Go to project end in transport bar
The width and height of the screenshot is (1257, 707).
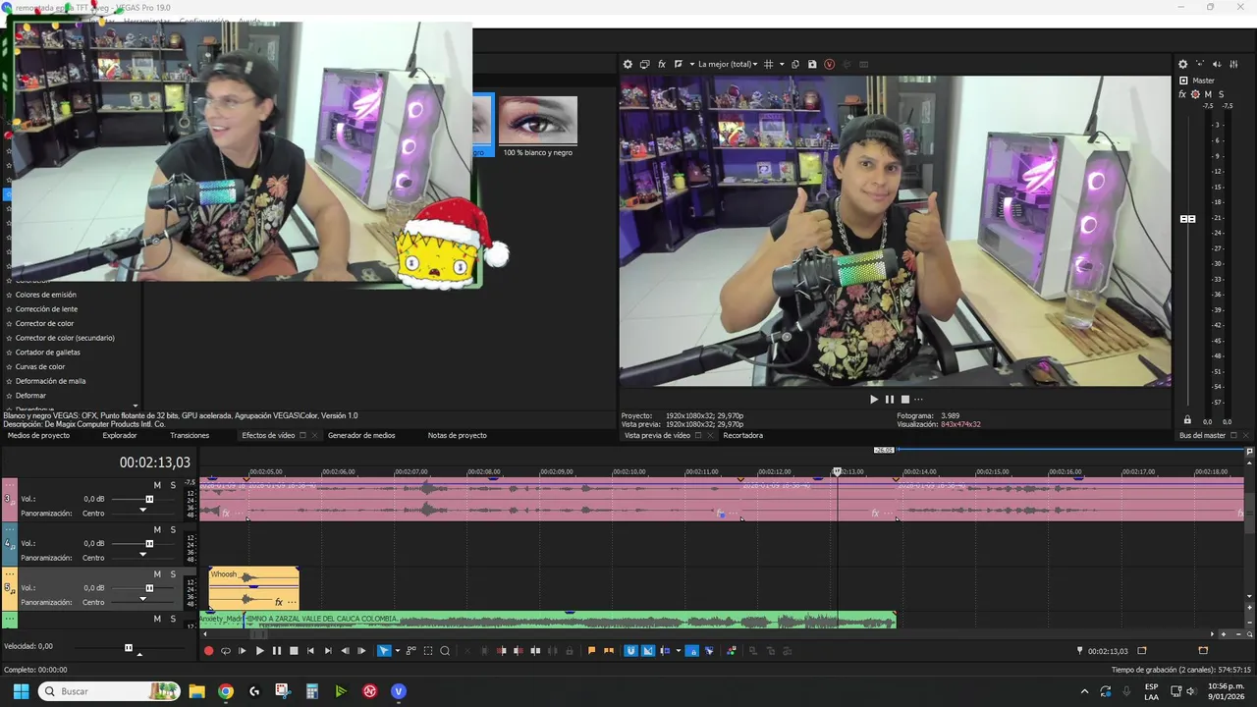tap(328, 651)
